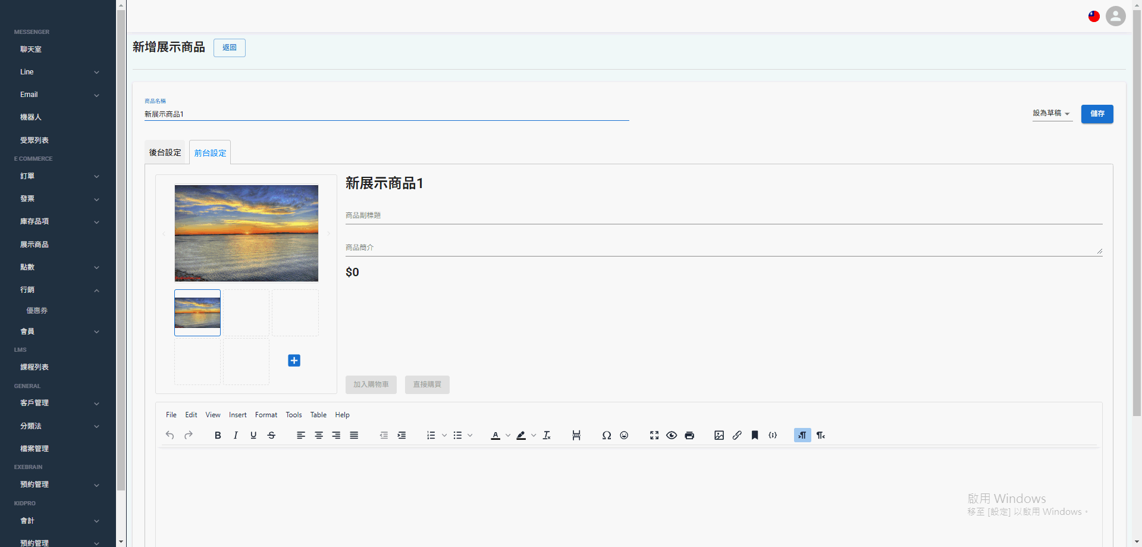The width and height of the screenshot is (1142, 547).
Task: Print the editor content
Action: tap(689, 435)
